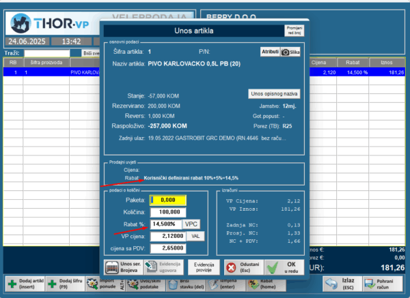
Task: Click the VP cijena input field
Action: point(168,236)
